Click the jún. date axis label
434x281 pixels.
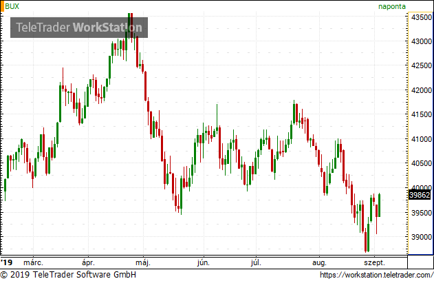tap(204, 262)
